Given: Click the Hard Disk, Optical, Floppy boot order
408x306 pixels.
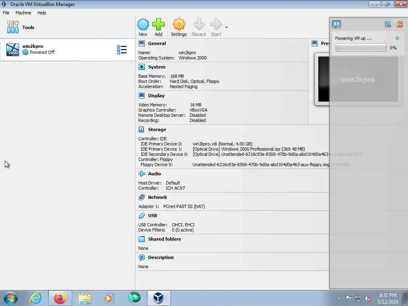Looking at the screenshot, I should tap(194, 81).
